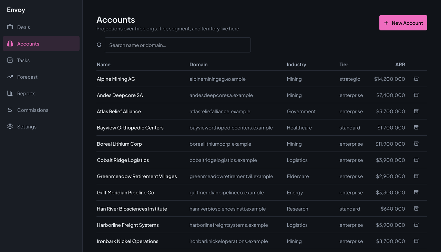Archive the Andes Deepcore SA account

pyautogui.click(x=416, y=95)
